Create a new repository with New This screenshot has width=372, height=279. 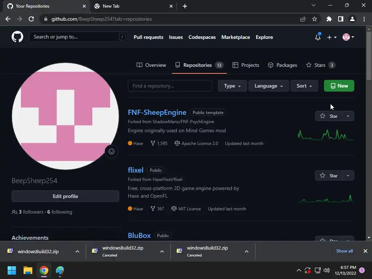339,86
